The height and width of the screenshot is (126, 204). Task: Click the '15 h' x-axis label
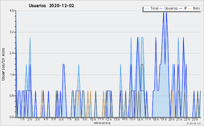click(x=132, y=119)
